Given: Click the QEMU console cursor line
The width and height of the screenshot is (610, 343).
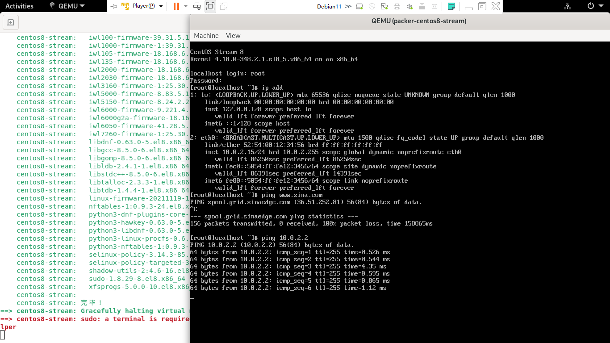Looking at the screenshot, I should [192, 297].
